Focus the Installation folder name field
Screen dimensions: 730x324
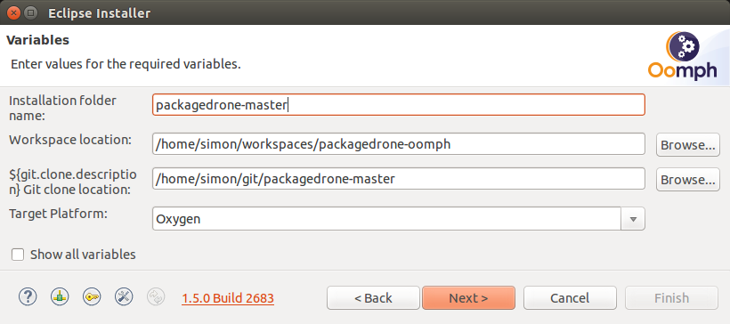399,105
